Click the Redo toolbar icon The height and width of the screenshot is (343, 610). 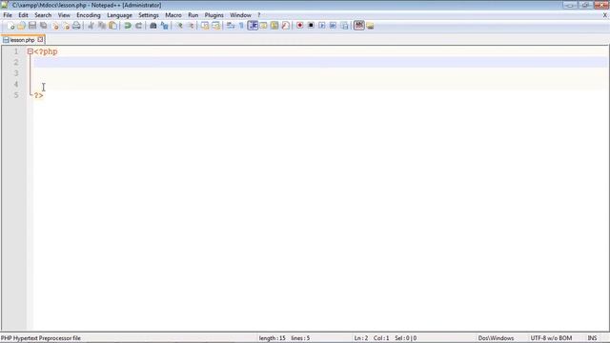click(x=138, y=26)
